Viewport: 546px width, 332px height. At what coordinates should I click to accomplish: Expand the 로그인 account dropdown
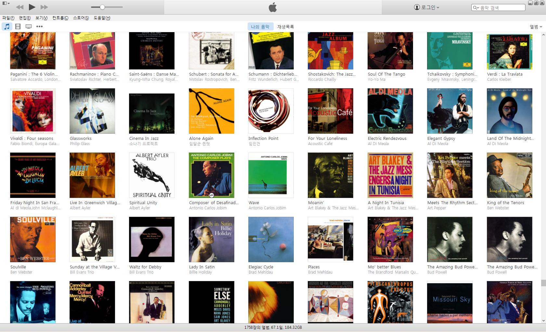[x=426, y=7]
